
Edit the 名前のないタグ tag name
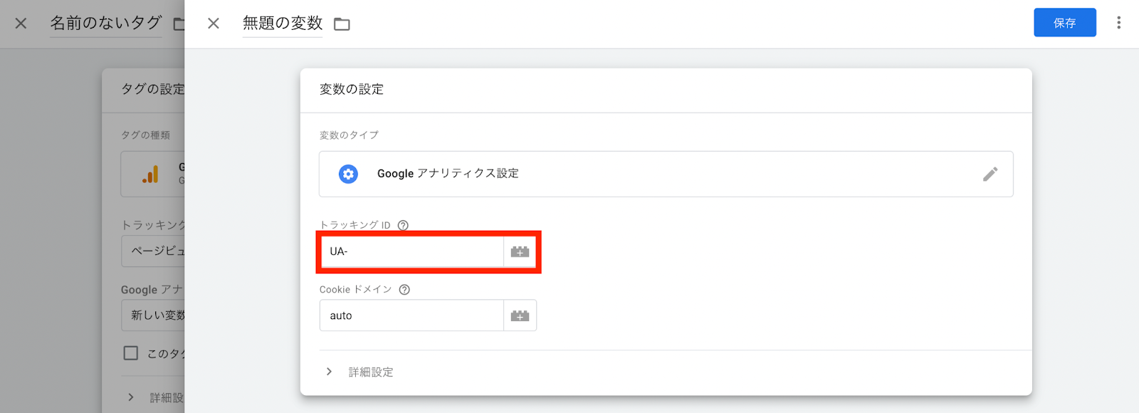[x=106, y=23]
